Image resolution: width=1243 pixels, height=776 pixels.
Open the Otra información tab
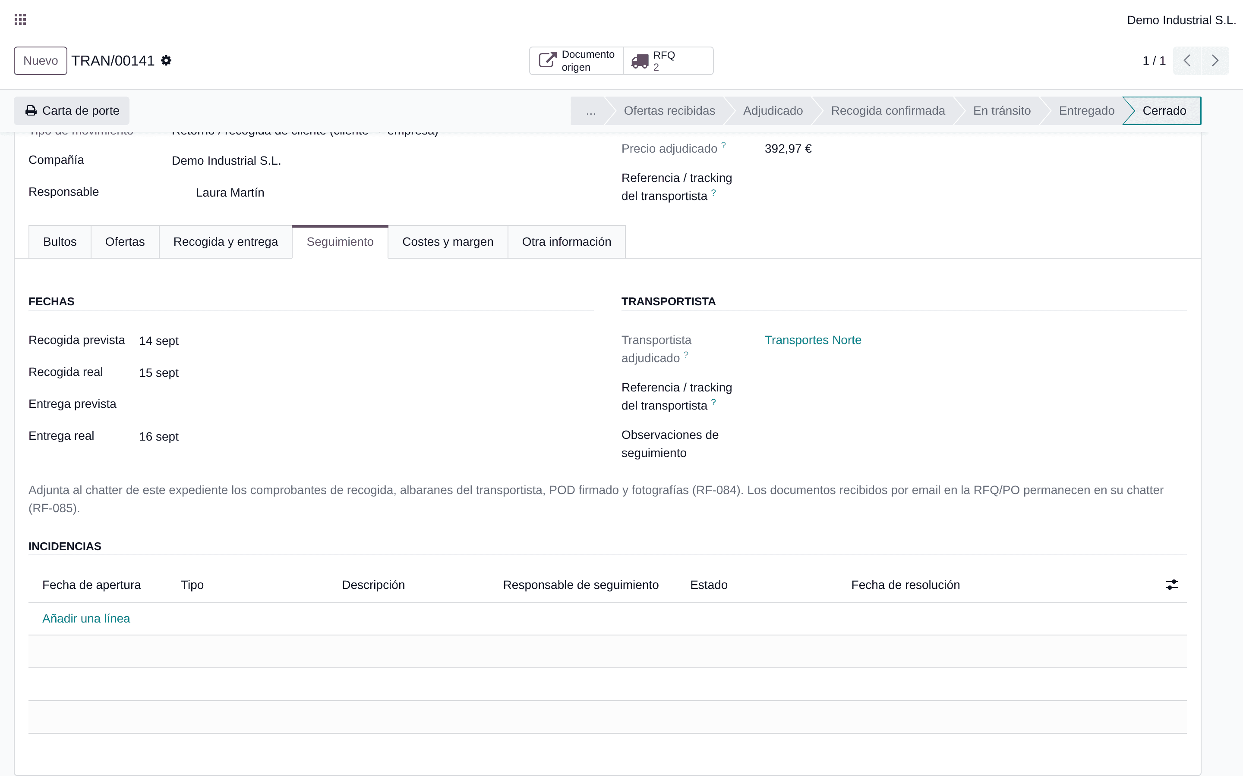[567, 242]
